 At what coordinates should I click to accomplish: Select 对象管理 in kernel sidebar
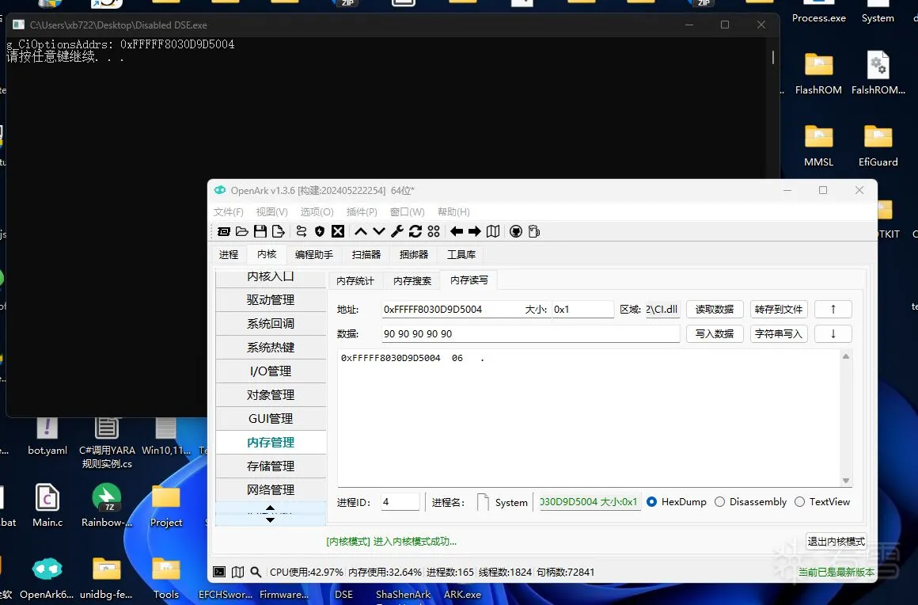271,394
